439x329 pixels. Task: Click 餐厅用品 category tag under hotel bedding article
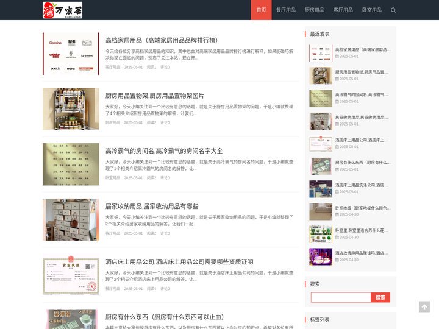coord(113,288)
